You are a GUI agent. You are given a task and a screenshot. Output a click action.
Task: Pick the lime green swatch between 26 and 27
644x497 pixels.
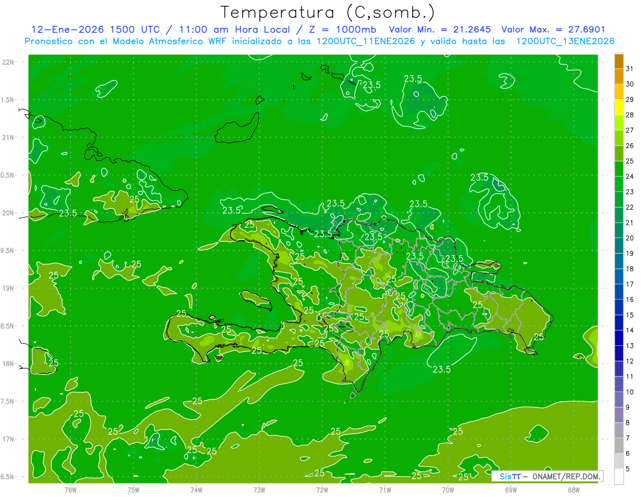click(x=619, y=138)
